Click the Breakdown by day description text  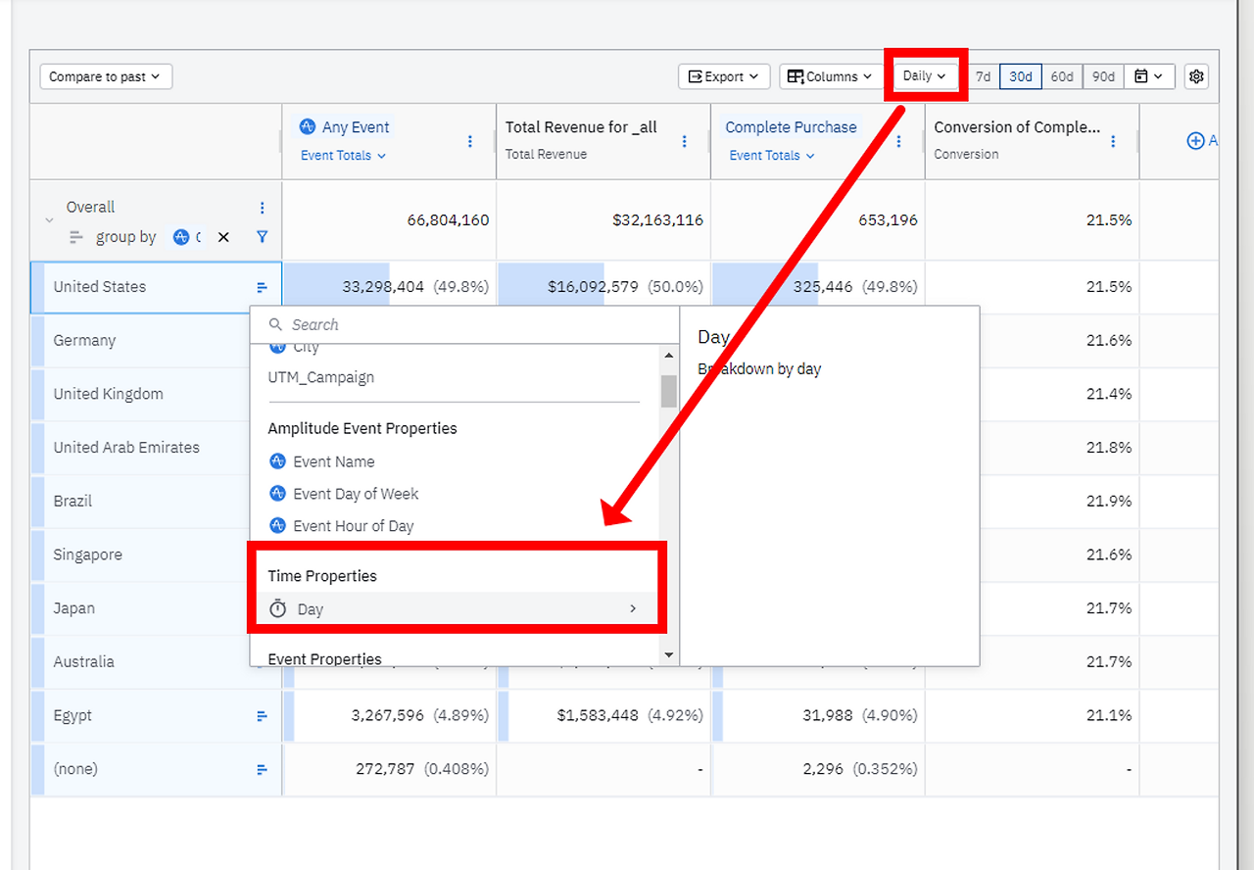click(759, 369)
